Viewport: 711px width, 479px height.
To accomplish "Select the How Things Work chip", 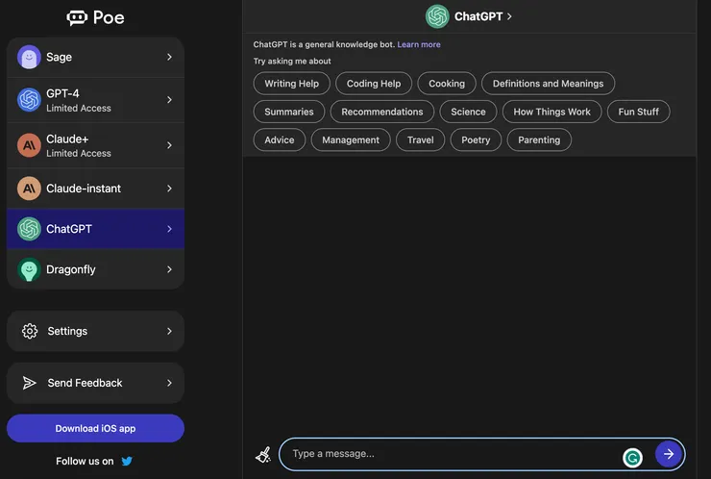I will [552, 112].
